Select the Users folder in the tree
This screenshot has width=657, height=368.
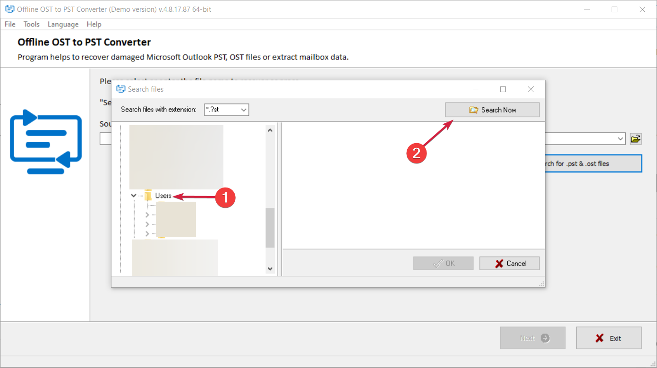click(163, 196)
